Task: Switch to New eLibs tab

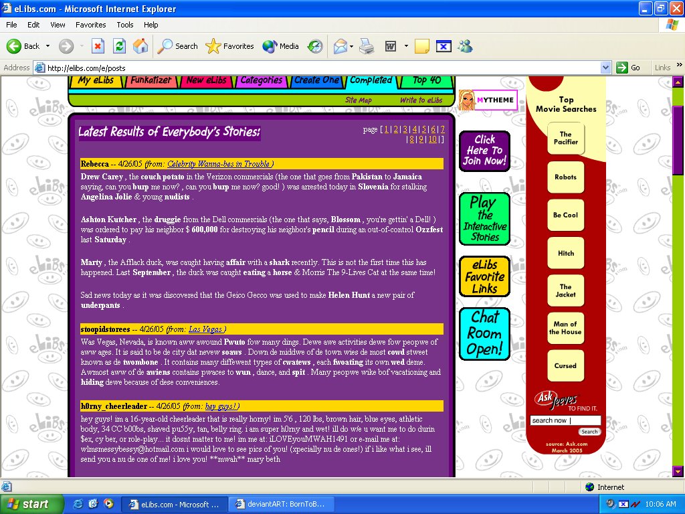Action: (x=206, y=81)
